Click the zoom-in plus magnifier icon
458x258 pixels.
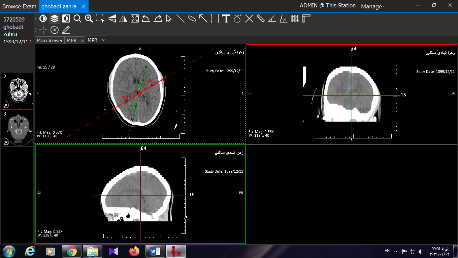89,19
